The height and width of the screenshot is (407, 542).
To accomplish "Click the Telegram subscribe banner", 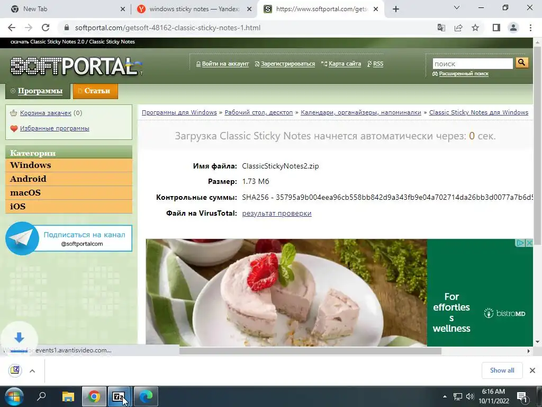I will point(69,238).
